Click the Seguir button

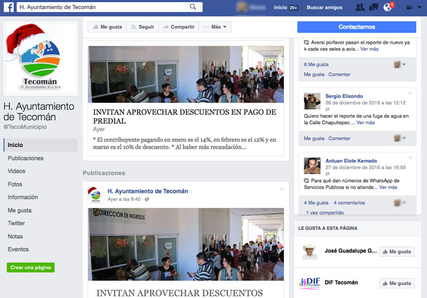pos(143,27)
